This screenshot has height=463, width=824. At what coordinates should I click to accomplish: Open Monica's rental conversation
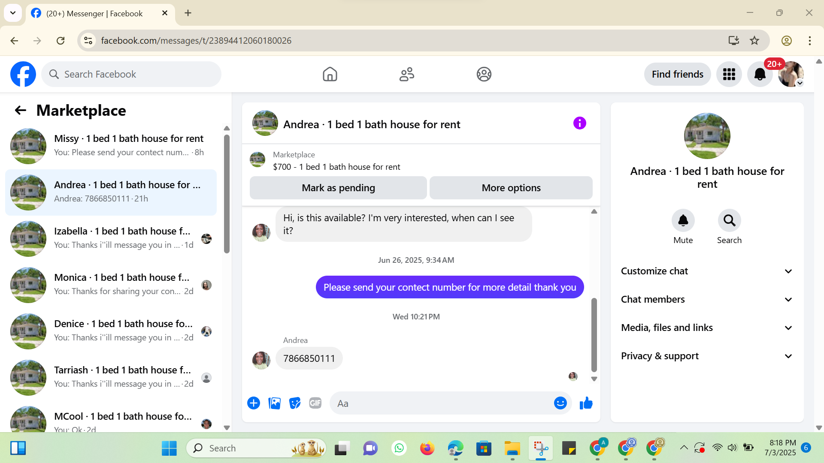(x=112, y=285)
